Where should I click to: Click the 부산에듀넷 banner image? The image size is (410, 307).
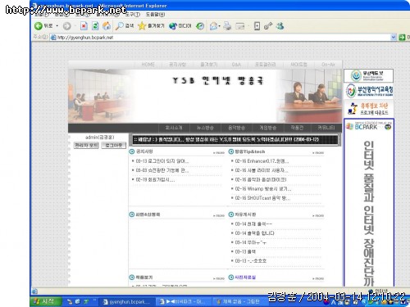(368, 75)
